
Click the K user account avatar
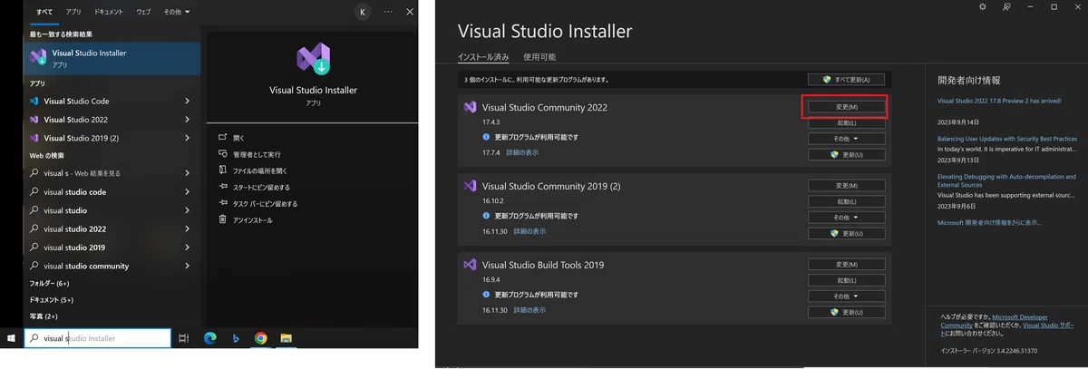click(x=363, y=12)
